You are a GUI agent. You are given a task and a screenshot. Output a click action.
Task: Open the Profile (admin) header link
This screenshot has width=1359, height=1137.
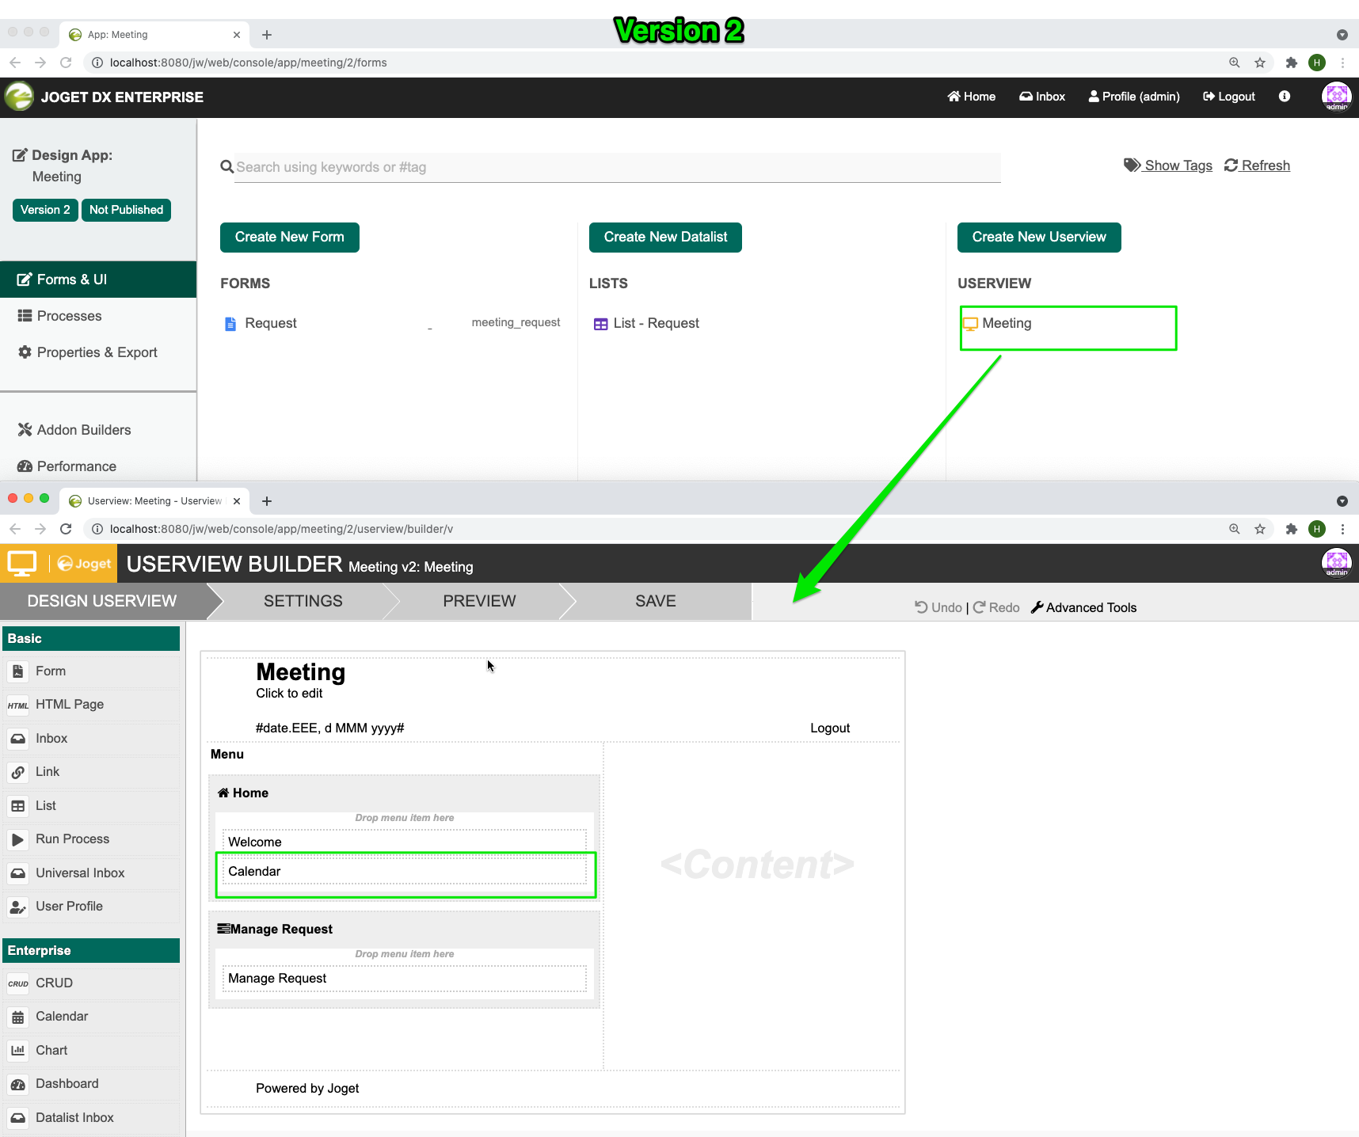1134,97
